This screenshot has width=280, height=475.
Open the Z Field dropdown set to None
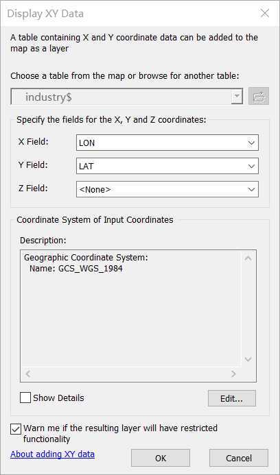click(x=167, y=189)
